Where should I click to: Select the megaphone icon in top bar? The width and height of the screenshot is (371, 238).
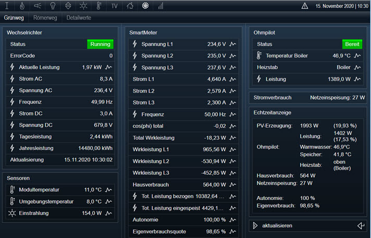pos(38,6)
